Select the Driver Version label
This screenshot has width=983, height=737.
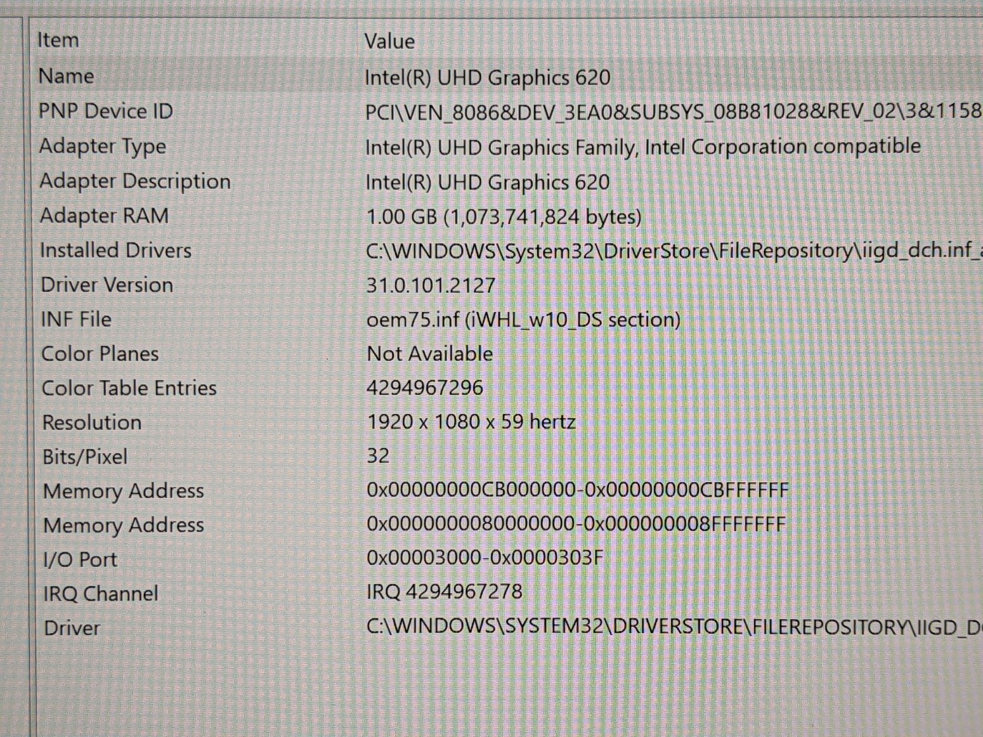[107, 284]
